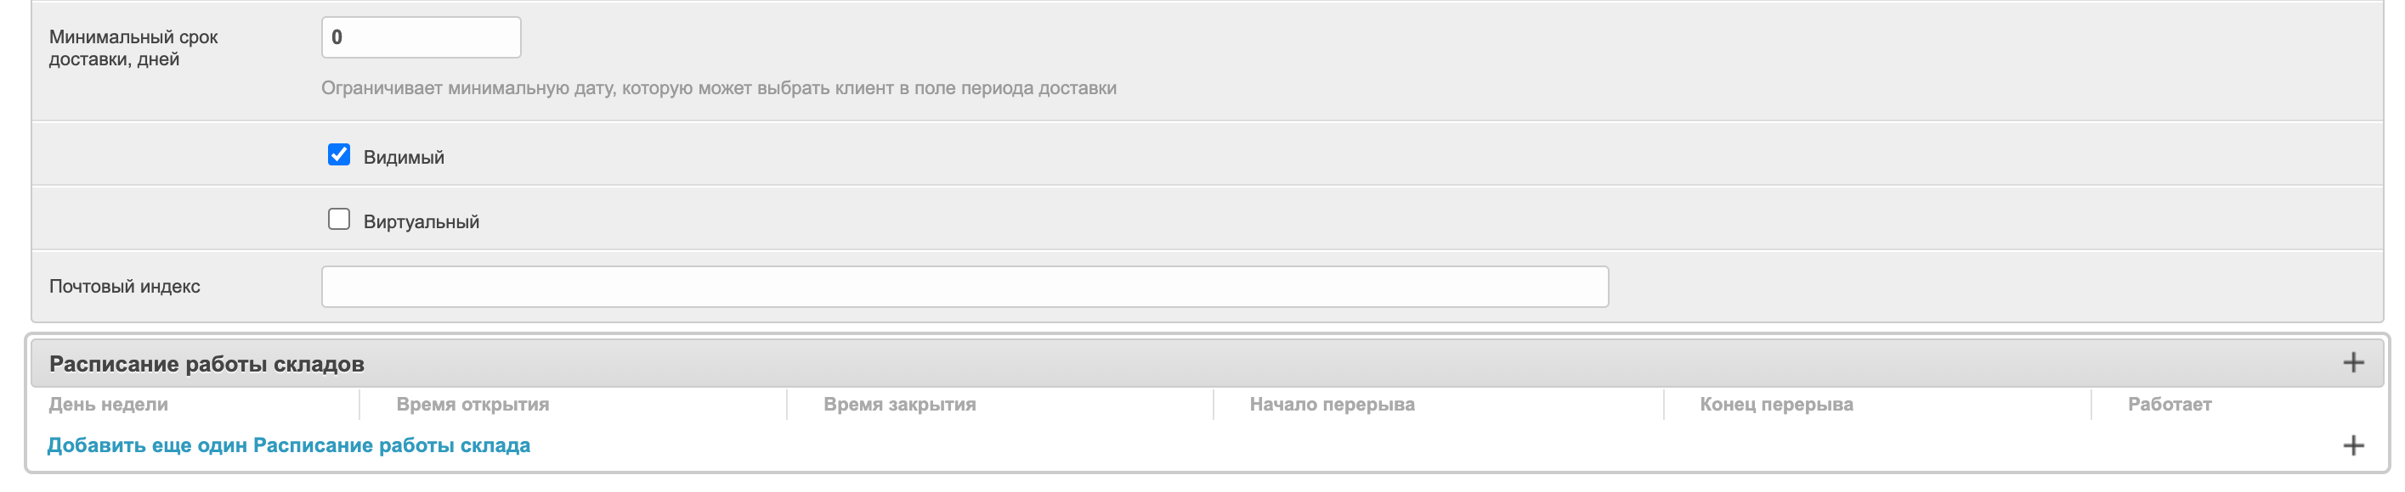Click the Время закрытия column header
The width and height of the screenshot is (2405, 492).
(x=899, y=405)
